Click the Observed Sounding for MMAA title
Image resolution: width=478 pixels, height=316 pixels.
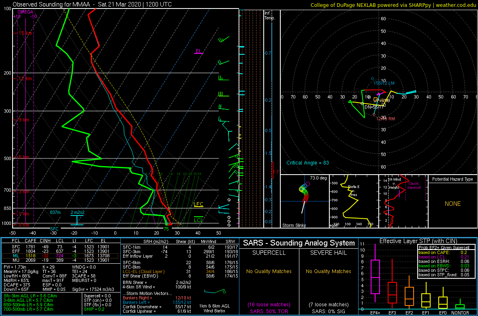coord(92,4)
